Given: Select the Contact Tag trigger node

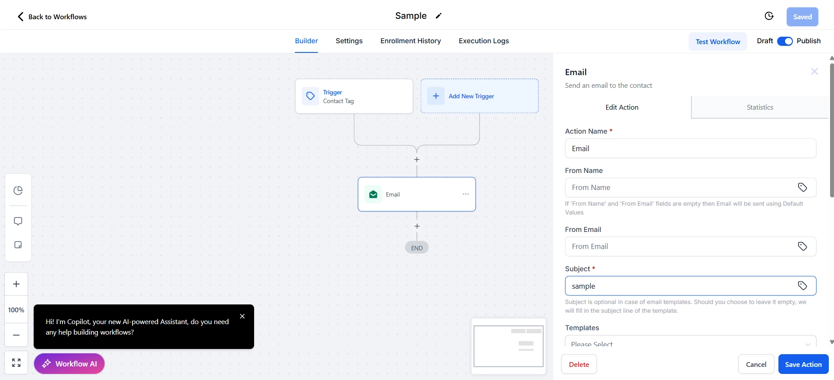Looking at the screenshot, I should click(354, 96).
